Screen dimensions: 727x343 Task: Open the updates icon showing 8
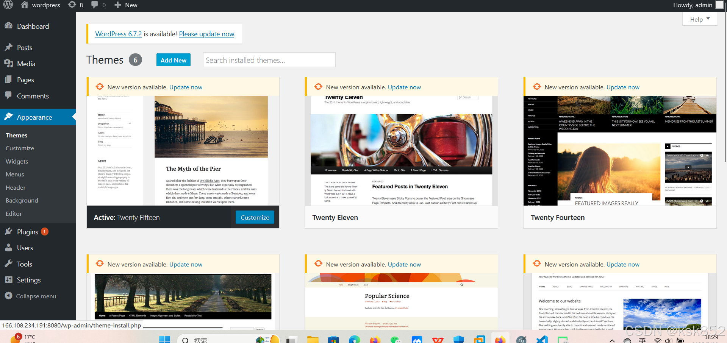click(x=75, y=5)
